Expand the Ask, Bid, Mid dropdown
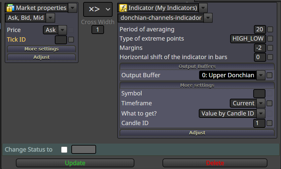 coord(51,18)
